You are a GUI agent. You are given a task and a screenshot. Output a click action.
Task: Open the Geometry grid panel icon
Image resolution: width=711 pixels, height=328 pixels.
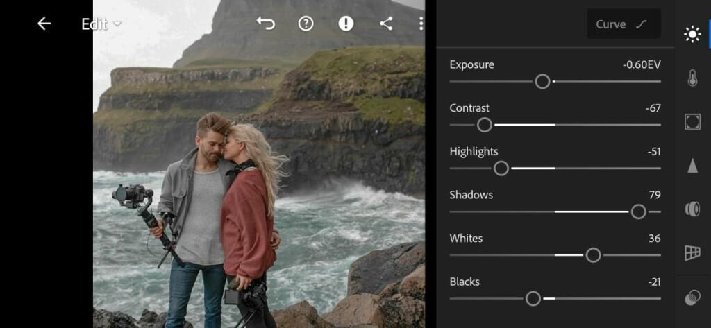692,252
